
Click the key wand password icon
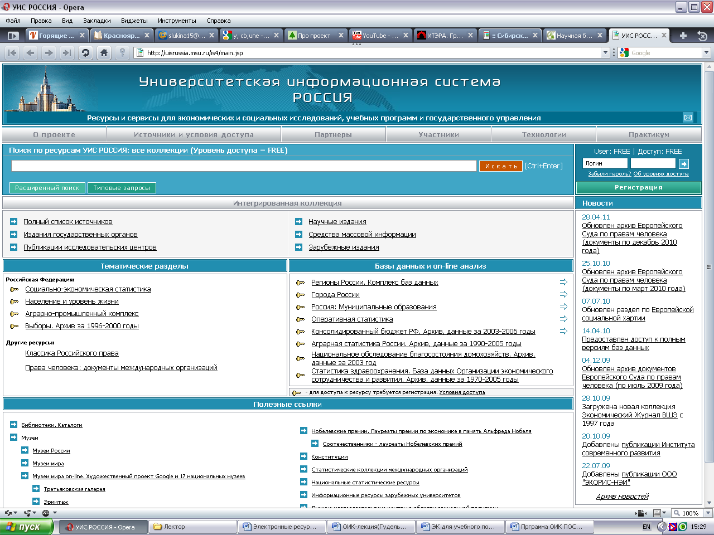pos(122,53)
